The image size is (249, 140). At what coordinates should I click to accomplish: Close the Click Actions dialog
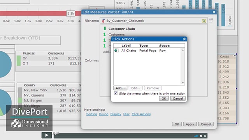click(184, 39)
